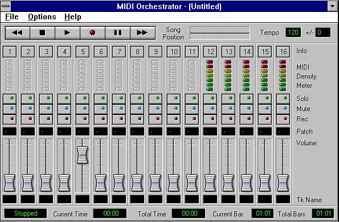Image resolution: width=339 pixels, height=222 pixels.
Task: Start playback with the play button
Action: click(x=67, y=33)
